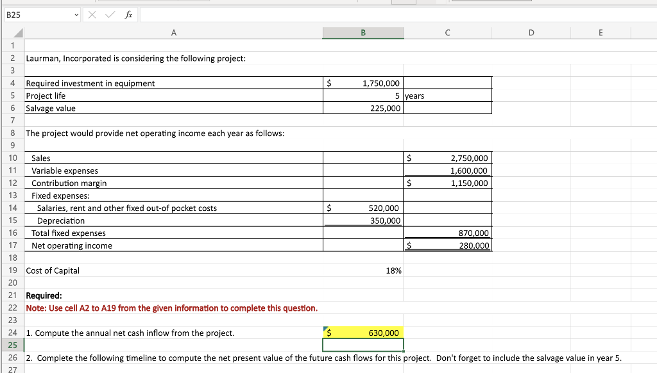Click the Enter checkmark icon
Image resolution: width=657 pixels, height=373 pixels.
tap(108, 14)
